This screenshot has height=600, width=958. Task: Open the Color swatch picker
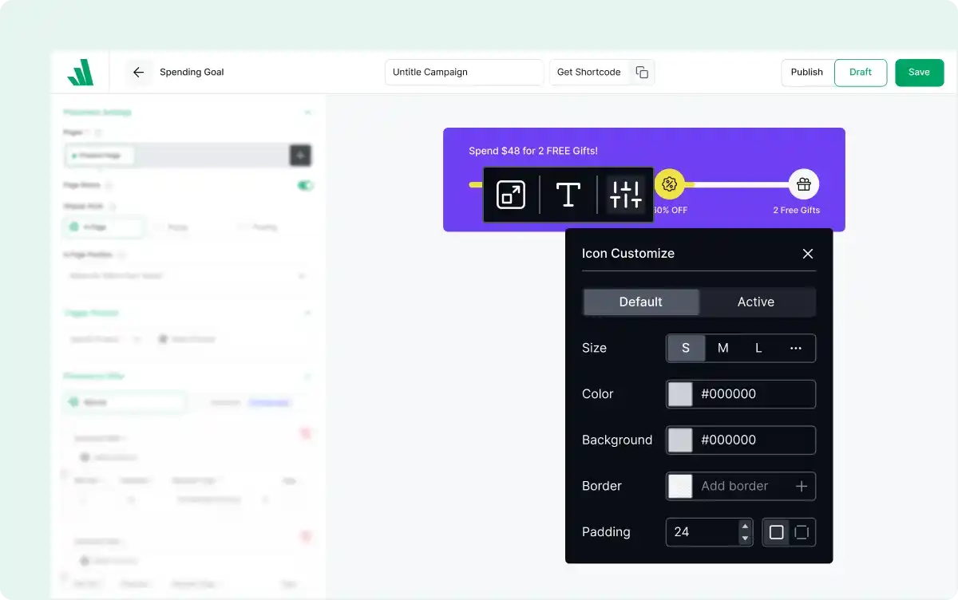pyautogui.click(x=680, y=394)
